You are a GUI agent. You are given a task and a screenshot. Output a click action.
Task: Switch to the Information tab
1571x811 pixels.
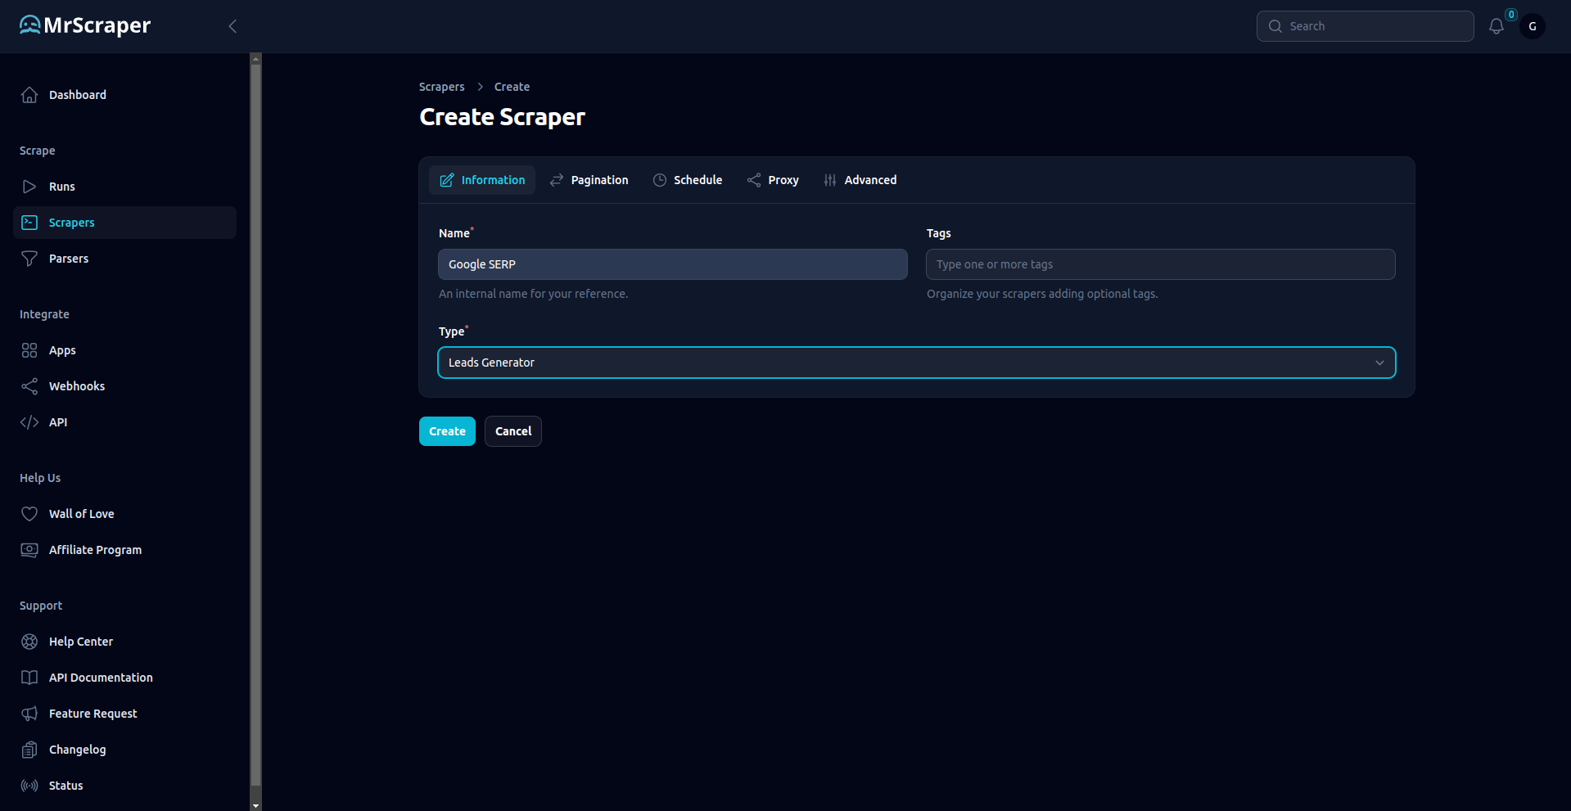482,180
